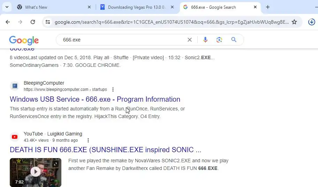This screenshot has width=318, height=187.
Task: Open more options for Luigikid Gaming result
Action: [x=88, y=140]
